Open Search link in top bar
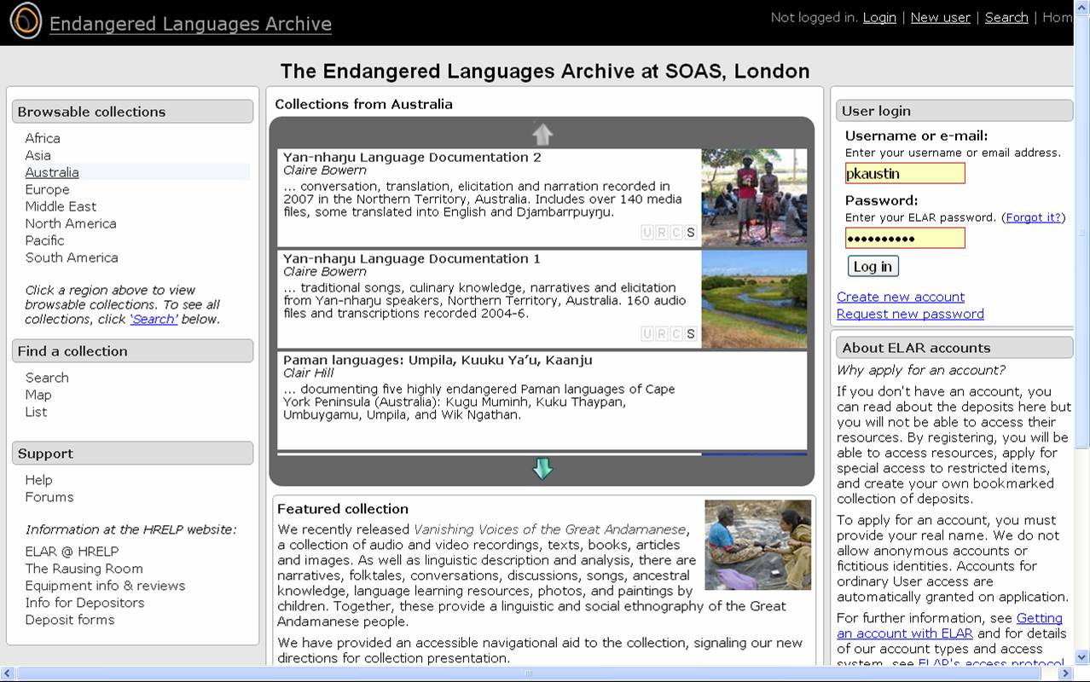This screenshot has height=682, width=1090. pos(1006,17)
